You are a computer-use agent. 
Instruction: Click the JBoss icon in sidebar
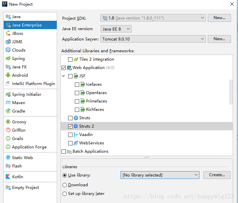pos(8,33)
